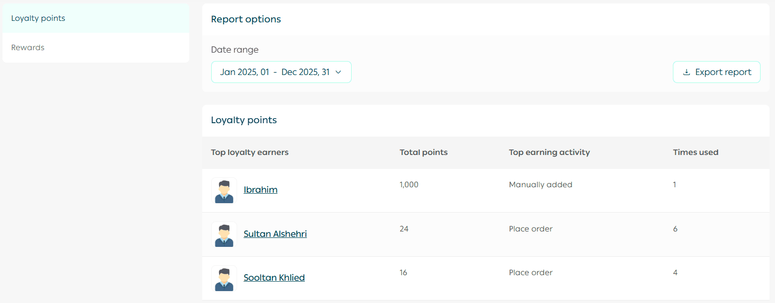Click the Report options section heading
This screenshot has height=303, width=775.
(x=246, y=19)
